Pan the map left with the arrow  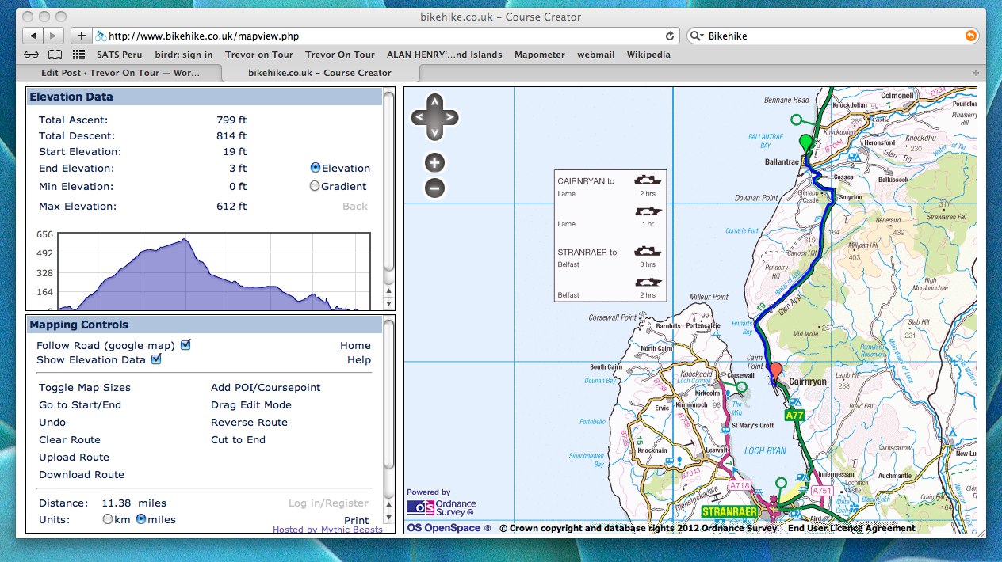point(418,118)
